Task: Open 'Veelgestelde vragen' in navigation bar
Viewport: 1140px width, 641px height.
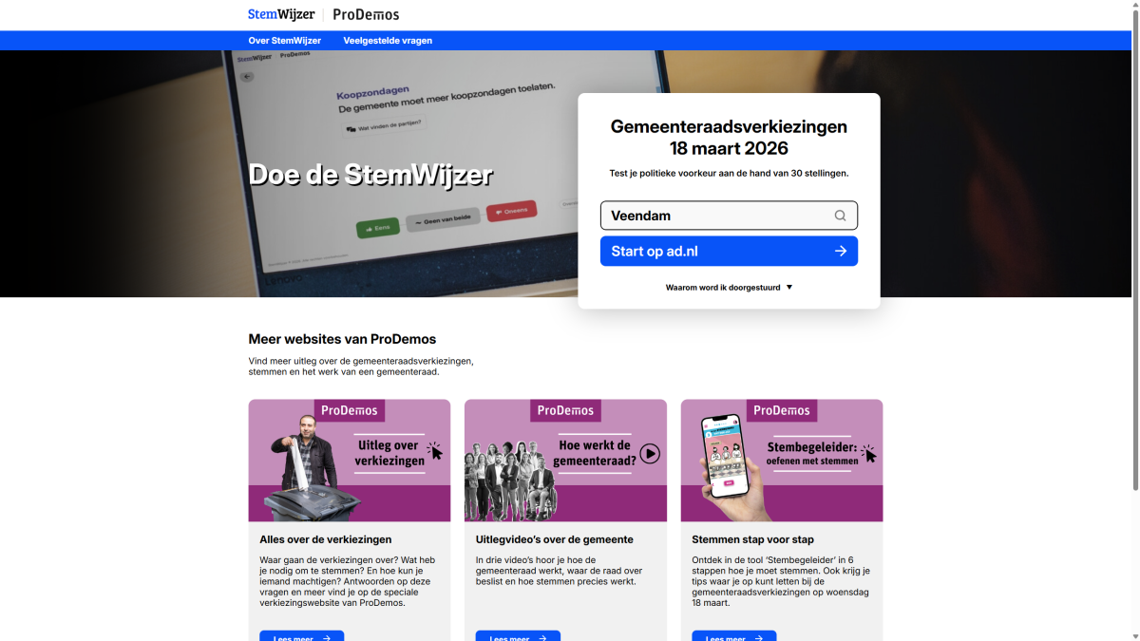Action: click(x=388, y=41)
